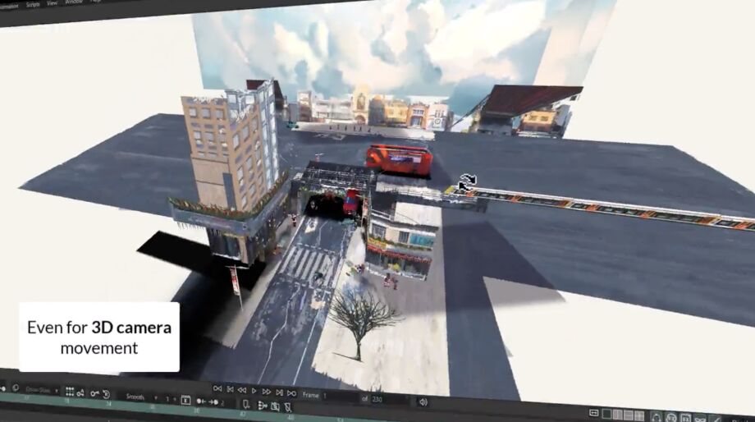This screenshot has height=422, width=755.
Task: Click the rewind button
Action: pos(242,390)
